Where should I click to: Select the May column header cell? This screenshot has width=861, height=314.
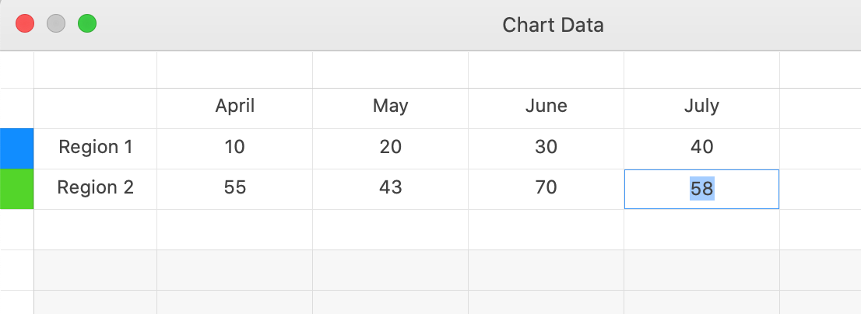tap(390, 106)
